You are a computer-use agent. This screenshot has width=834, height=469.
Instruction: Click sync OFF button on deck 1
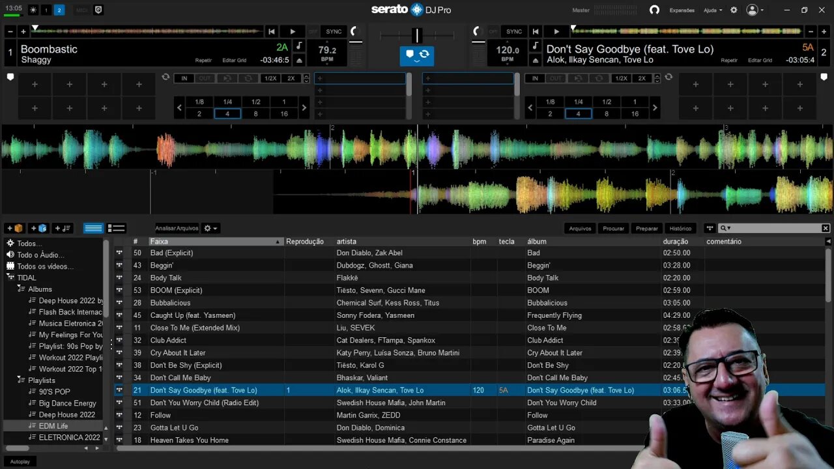point(313,31)
